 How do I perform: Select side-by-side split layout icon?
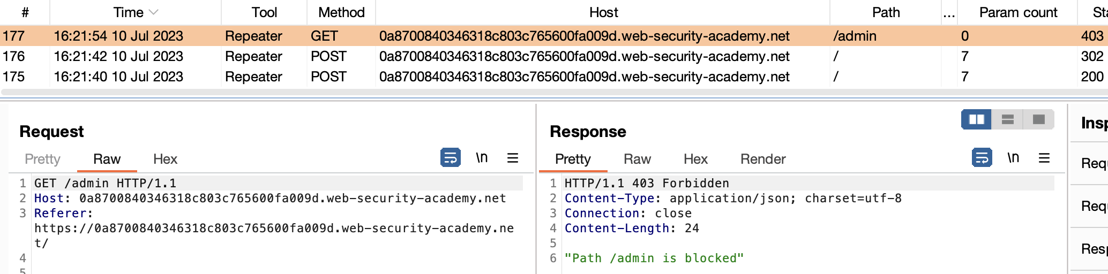coord(976,119)
